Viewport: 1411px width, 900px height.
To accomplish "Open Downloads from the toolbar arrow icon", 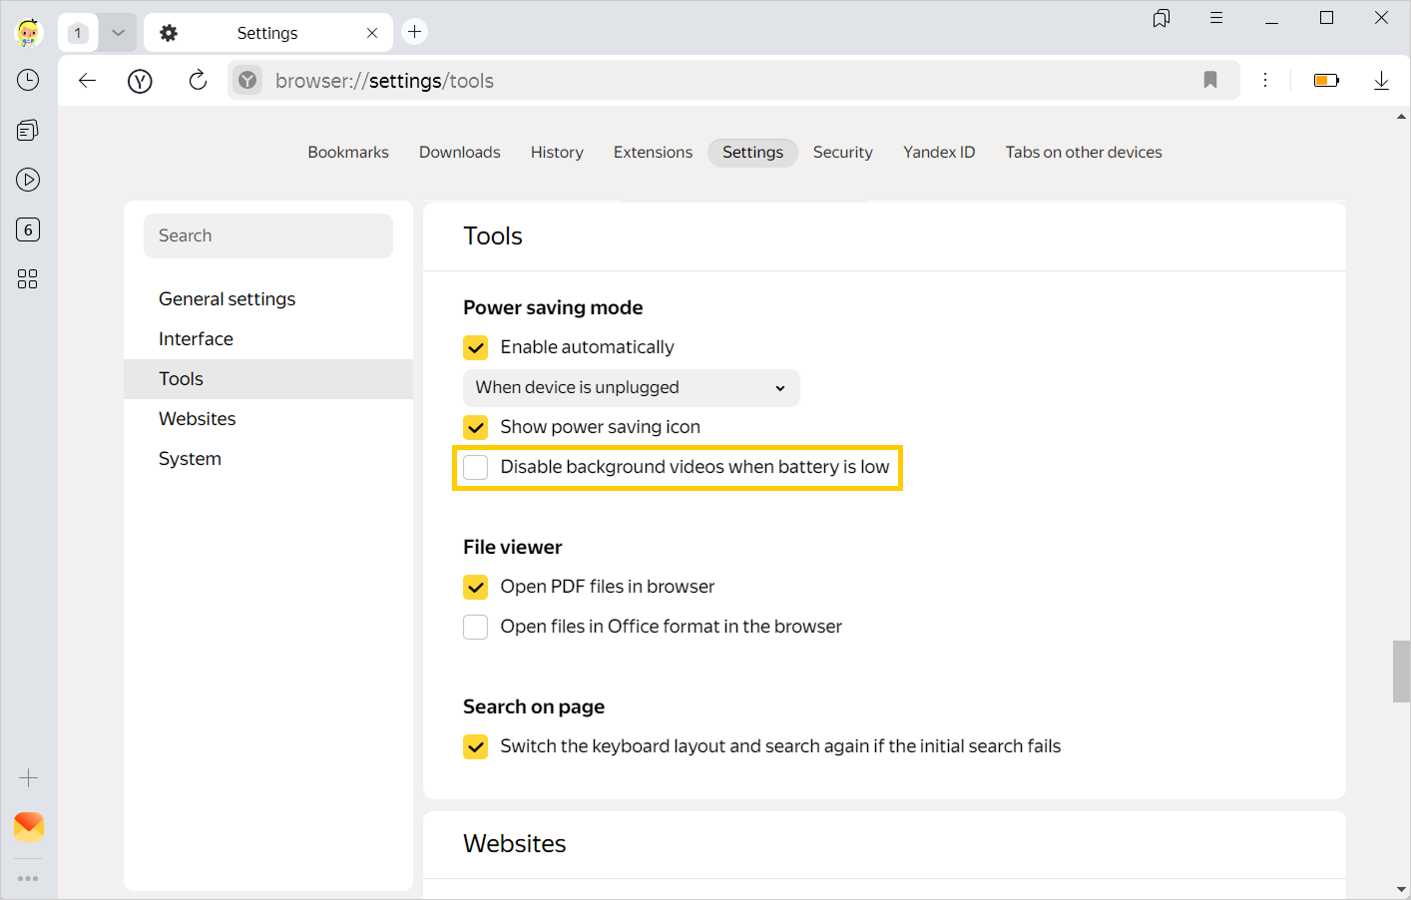I will [x=1381, y=80].
